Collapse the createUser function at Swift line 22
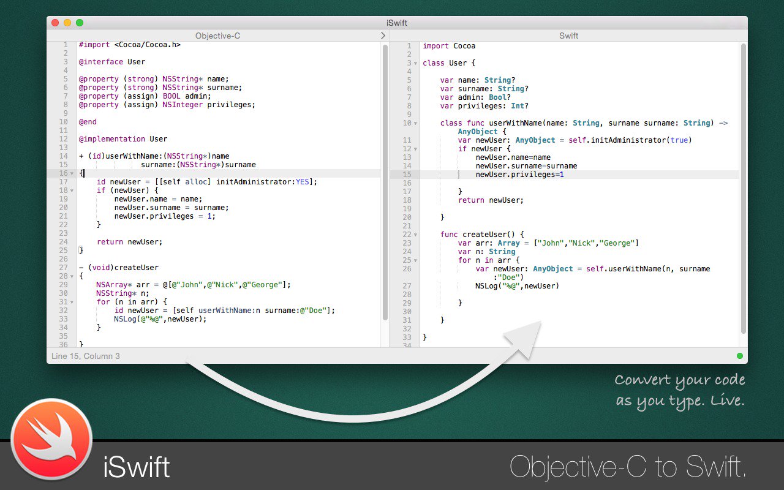Image resolution: width=784 pixels, height=490 pixels. [x=414, y=234]
